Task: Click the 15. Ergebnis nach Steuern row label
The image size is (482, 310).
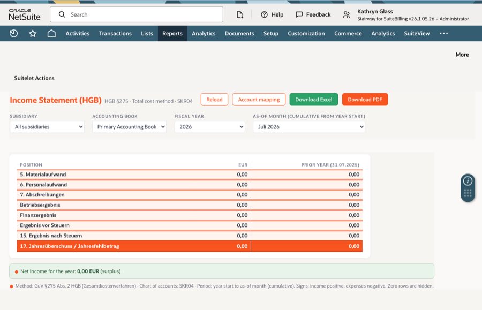Action: [51, 236]
